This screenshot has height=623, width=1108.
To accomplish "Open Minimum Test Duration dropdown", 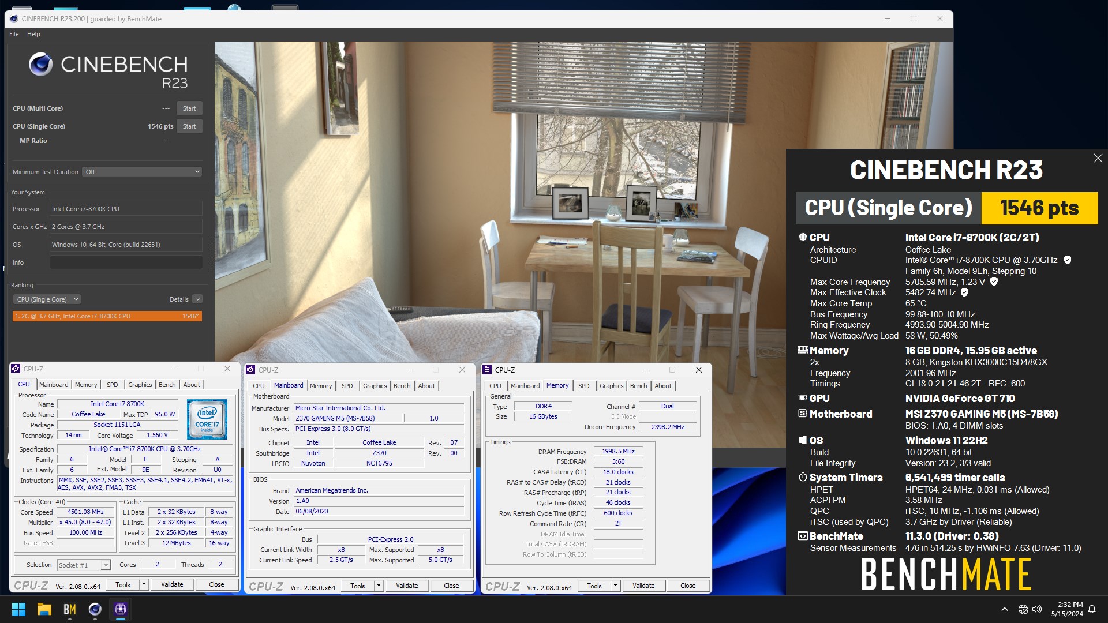I will click(x=142, y=172).
